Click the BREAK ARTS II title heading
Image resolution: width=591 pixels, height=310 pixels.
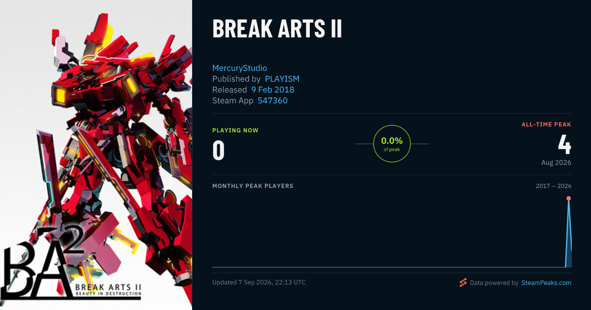coord(277,29)
